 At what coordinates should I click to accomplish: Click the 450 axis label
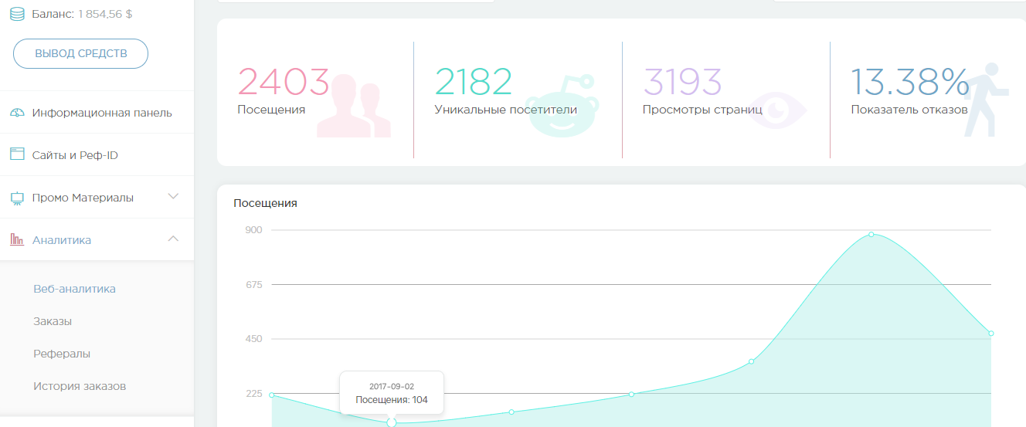pos(253,339)
